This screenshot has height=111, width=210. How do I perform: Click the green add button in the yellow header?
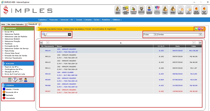[x=196, y=29]
